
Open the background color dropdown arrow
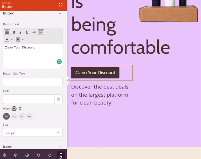click(23, 39)
